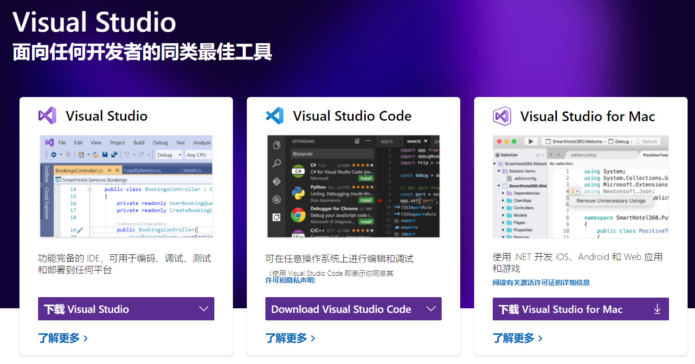The width and height of the screenshot is (695, 364).
Task: Click the C# extension icon
Action: point(298,171)
